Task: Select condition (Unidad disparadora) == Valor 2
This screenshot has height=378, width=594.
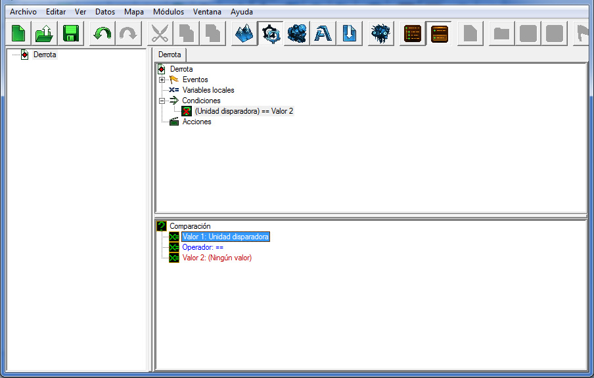Action: 244,111
